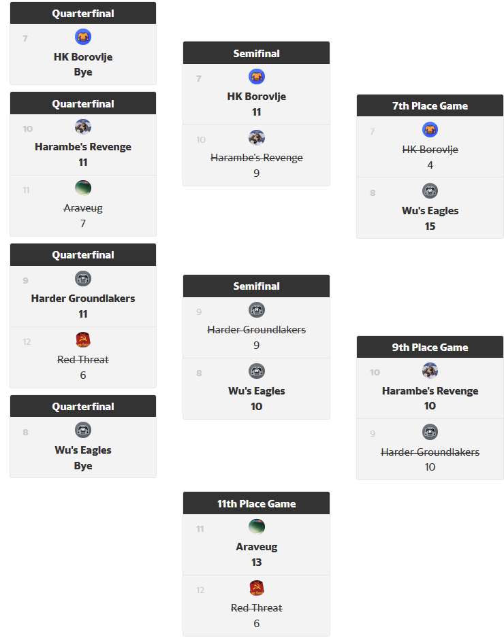Click the 9th Place Game header
Image resolution: width=504 pixels, height=638 pixels.
[x=430, y=348]
